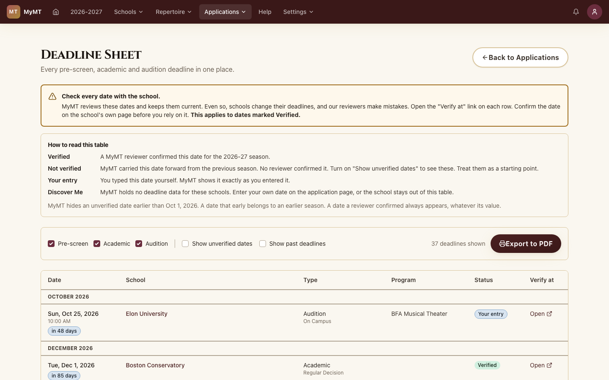Click the 'Your entry' status badge
This screenshot has width=609, height=380.
491,314
